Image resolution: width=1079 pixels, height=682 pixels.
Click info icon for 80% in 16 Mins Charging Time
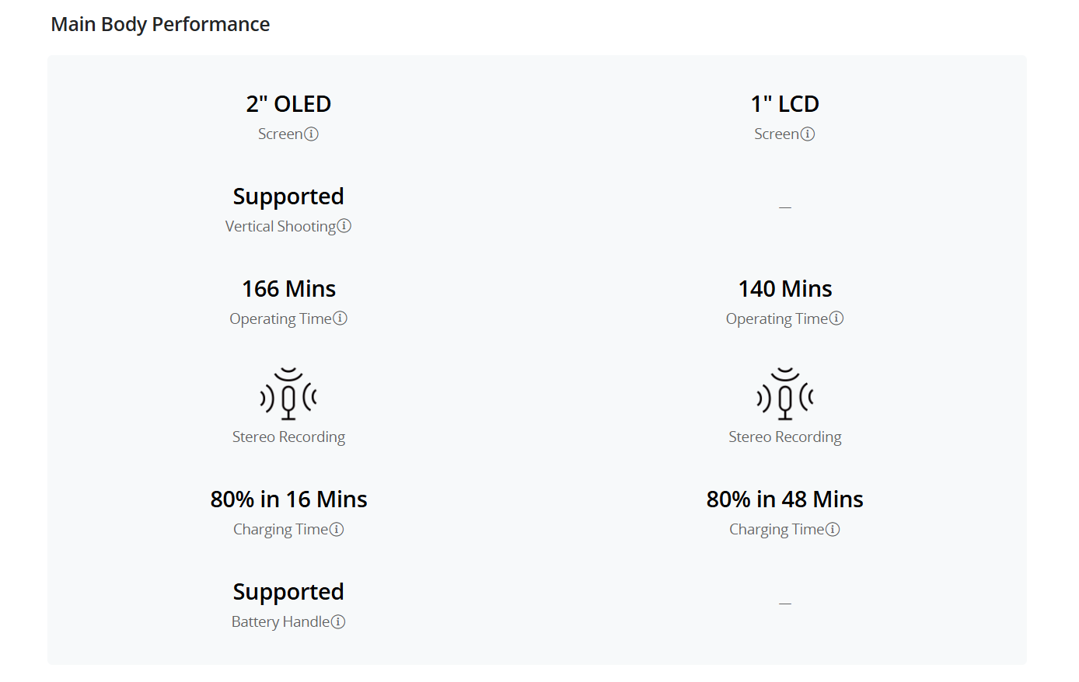(x=337, y=529)
